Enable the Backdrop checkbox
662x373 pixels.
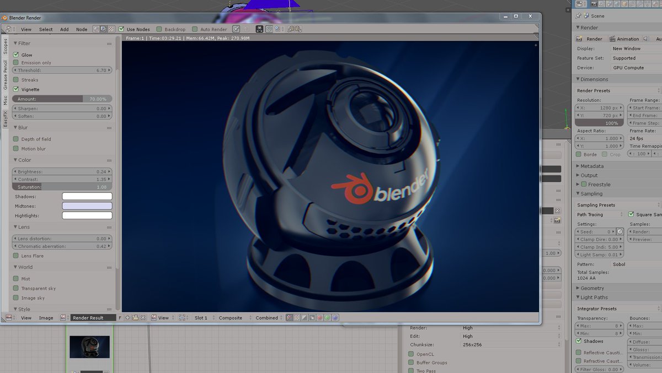[159, 29]
